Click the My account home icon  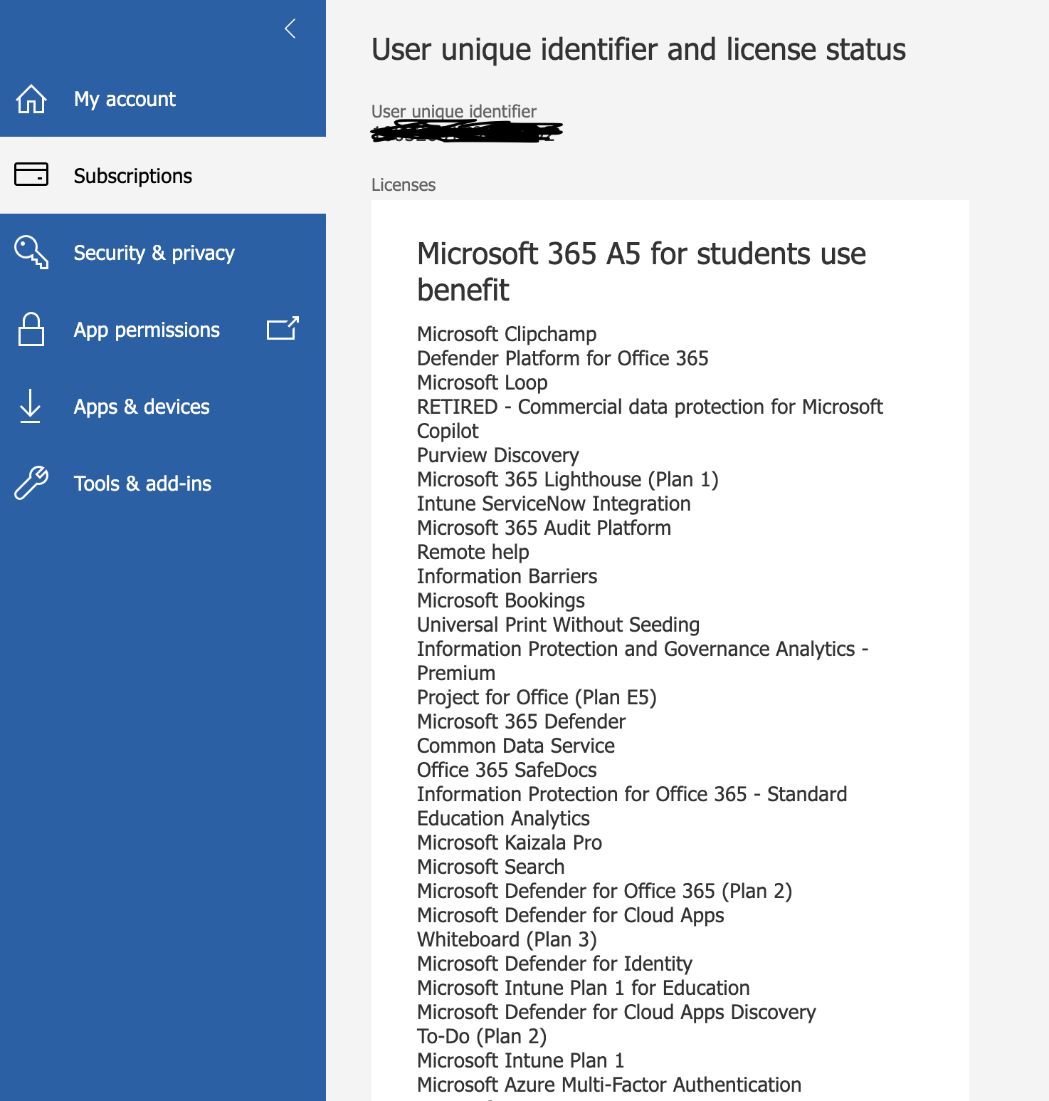(30, 100)
